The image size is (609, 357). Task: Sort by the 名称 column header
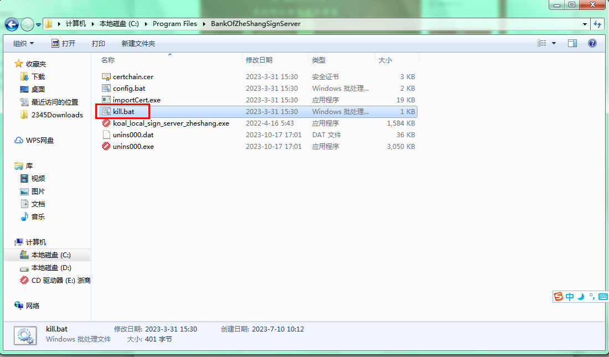click(x=108, y=60)
